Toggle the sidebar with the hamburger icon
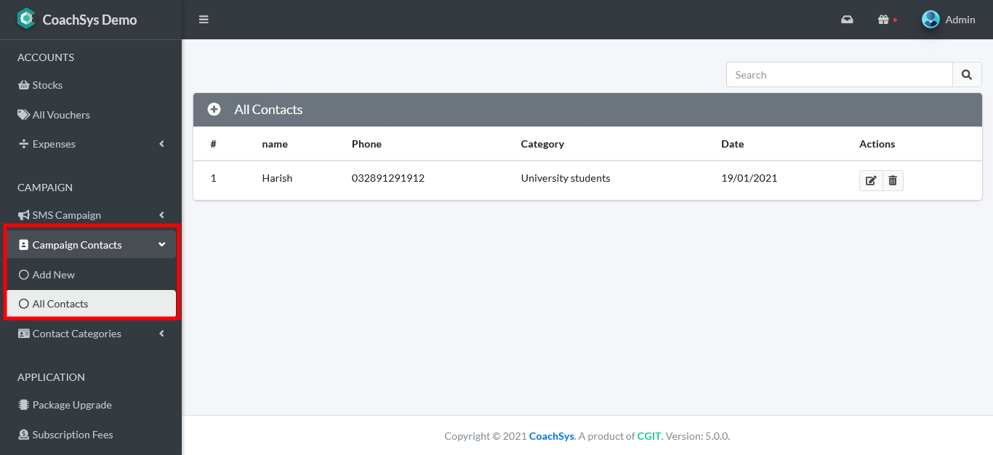The width and height of the screenshot is (993, 455). tap(204, 20)
